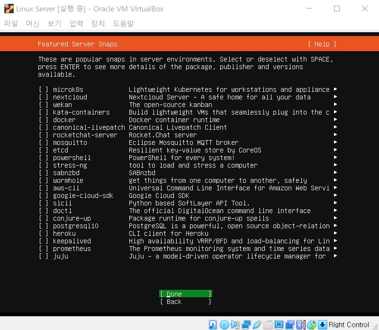Expand details arrow for sabnzbd row
379x330 pixels.
[335, 172]
